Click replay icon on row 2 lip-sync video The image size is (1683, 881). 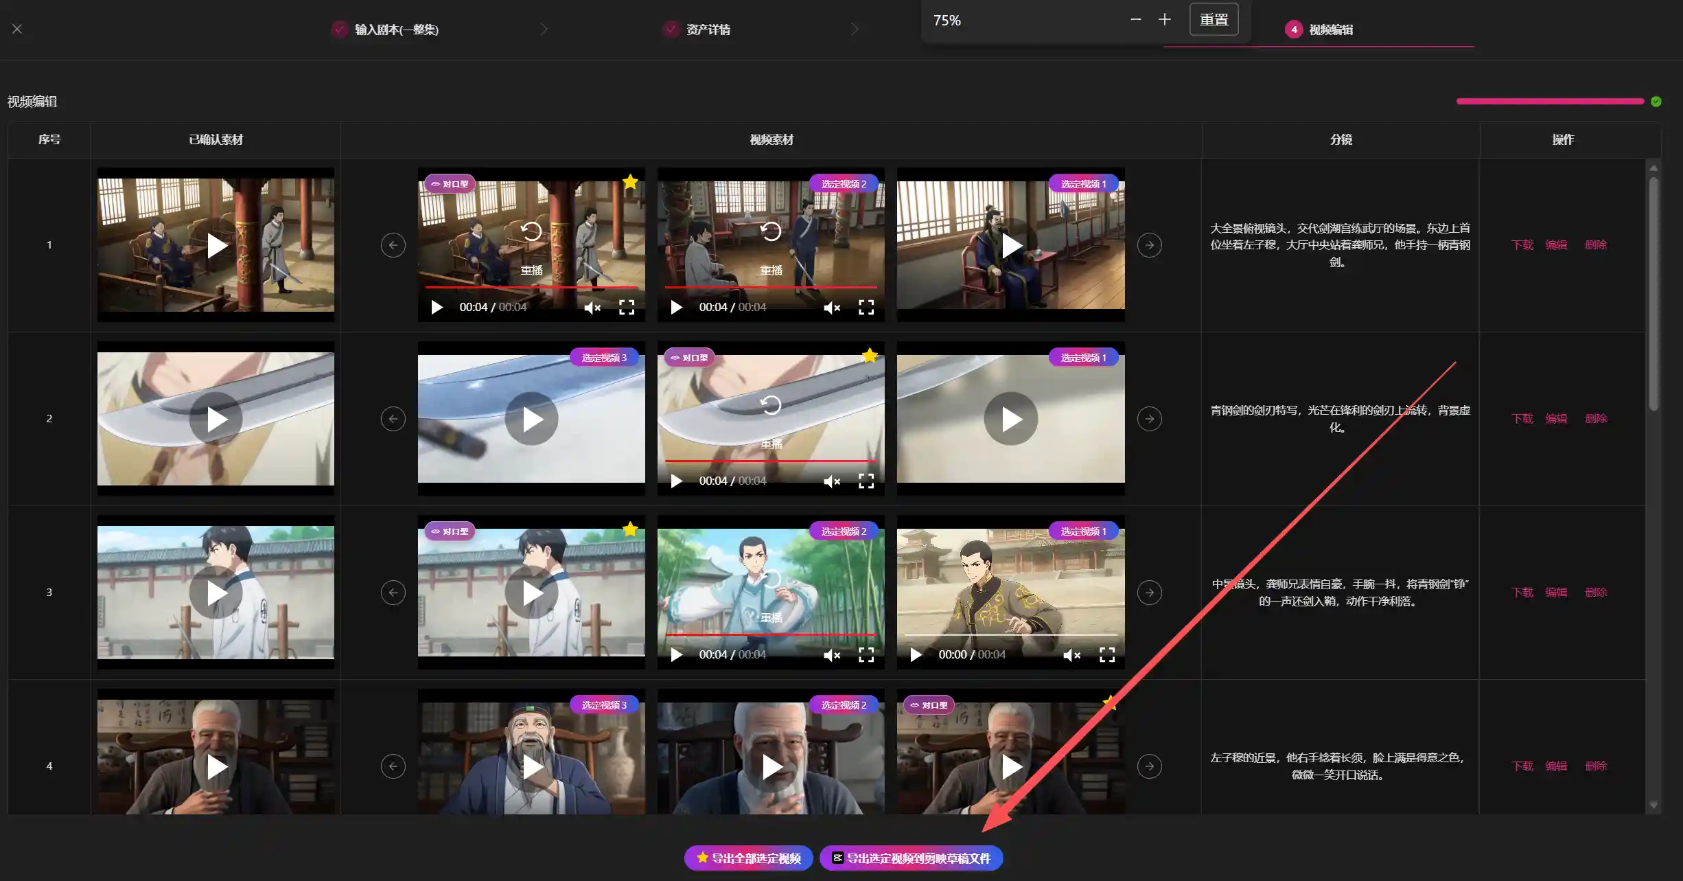tap(771, 405)
